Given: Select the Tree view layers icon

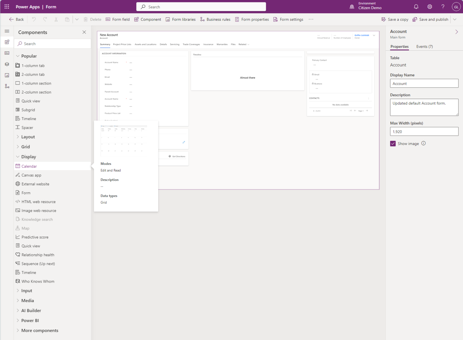Looking at the screenshot, I should click(x=7, y=64).
